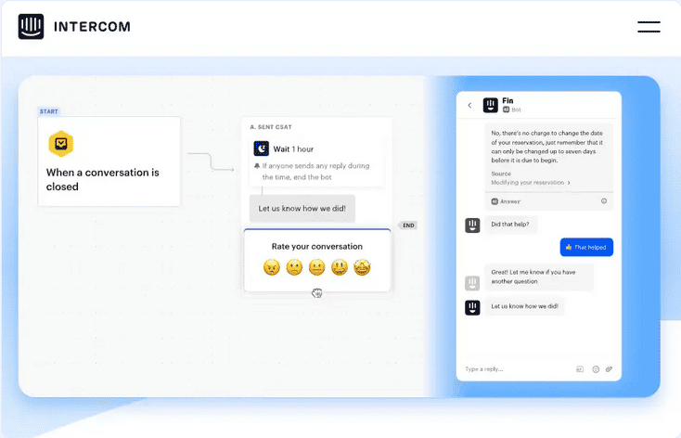Open the 'When a conversation is closed' card
Image resolution: width=681 pixels, height=438 pixels.
(109, 161)
